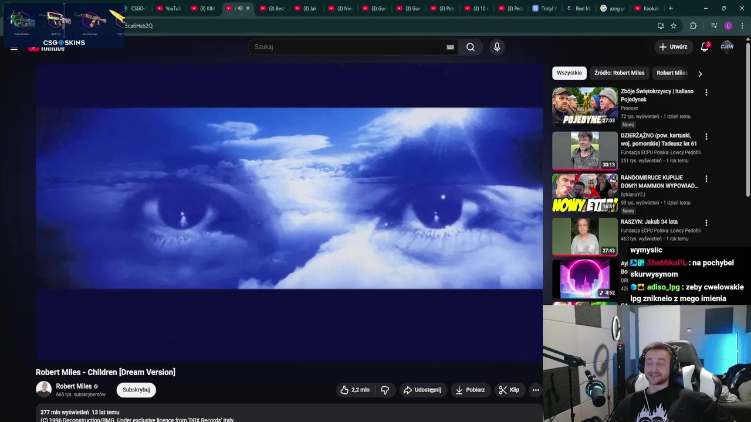
Task: Bookmark this page with the star icon
Action: pos(674,26)
